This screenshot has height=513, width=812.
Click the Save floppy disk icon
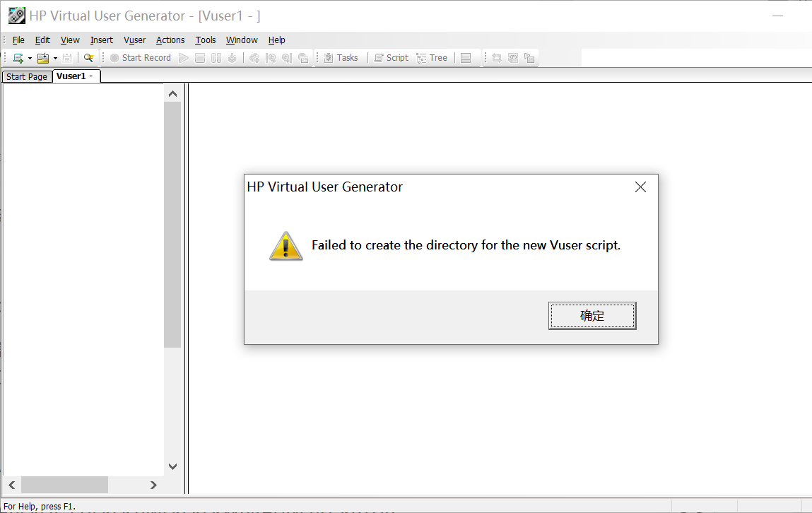tap(67, 58)
